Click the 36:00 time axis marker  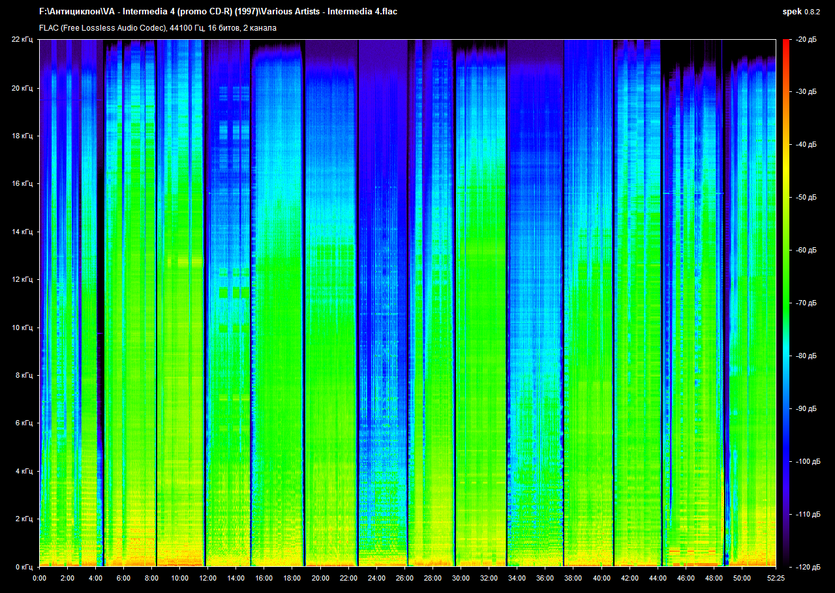click(x=545, y=578)
